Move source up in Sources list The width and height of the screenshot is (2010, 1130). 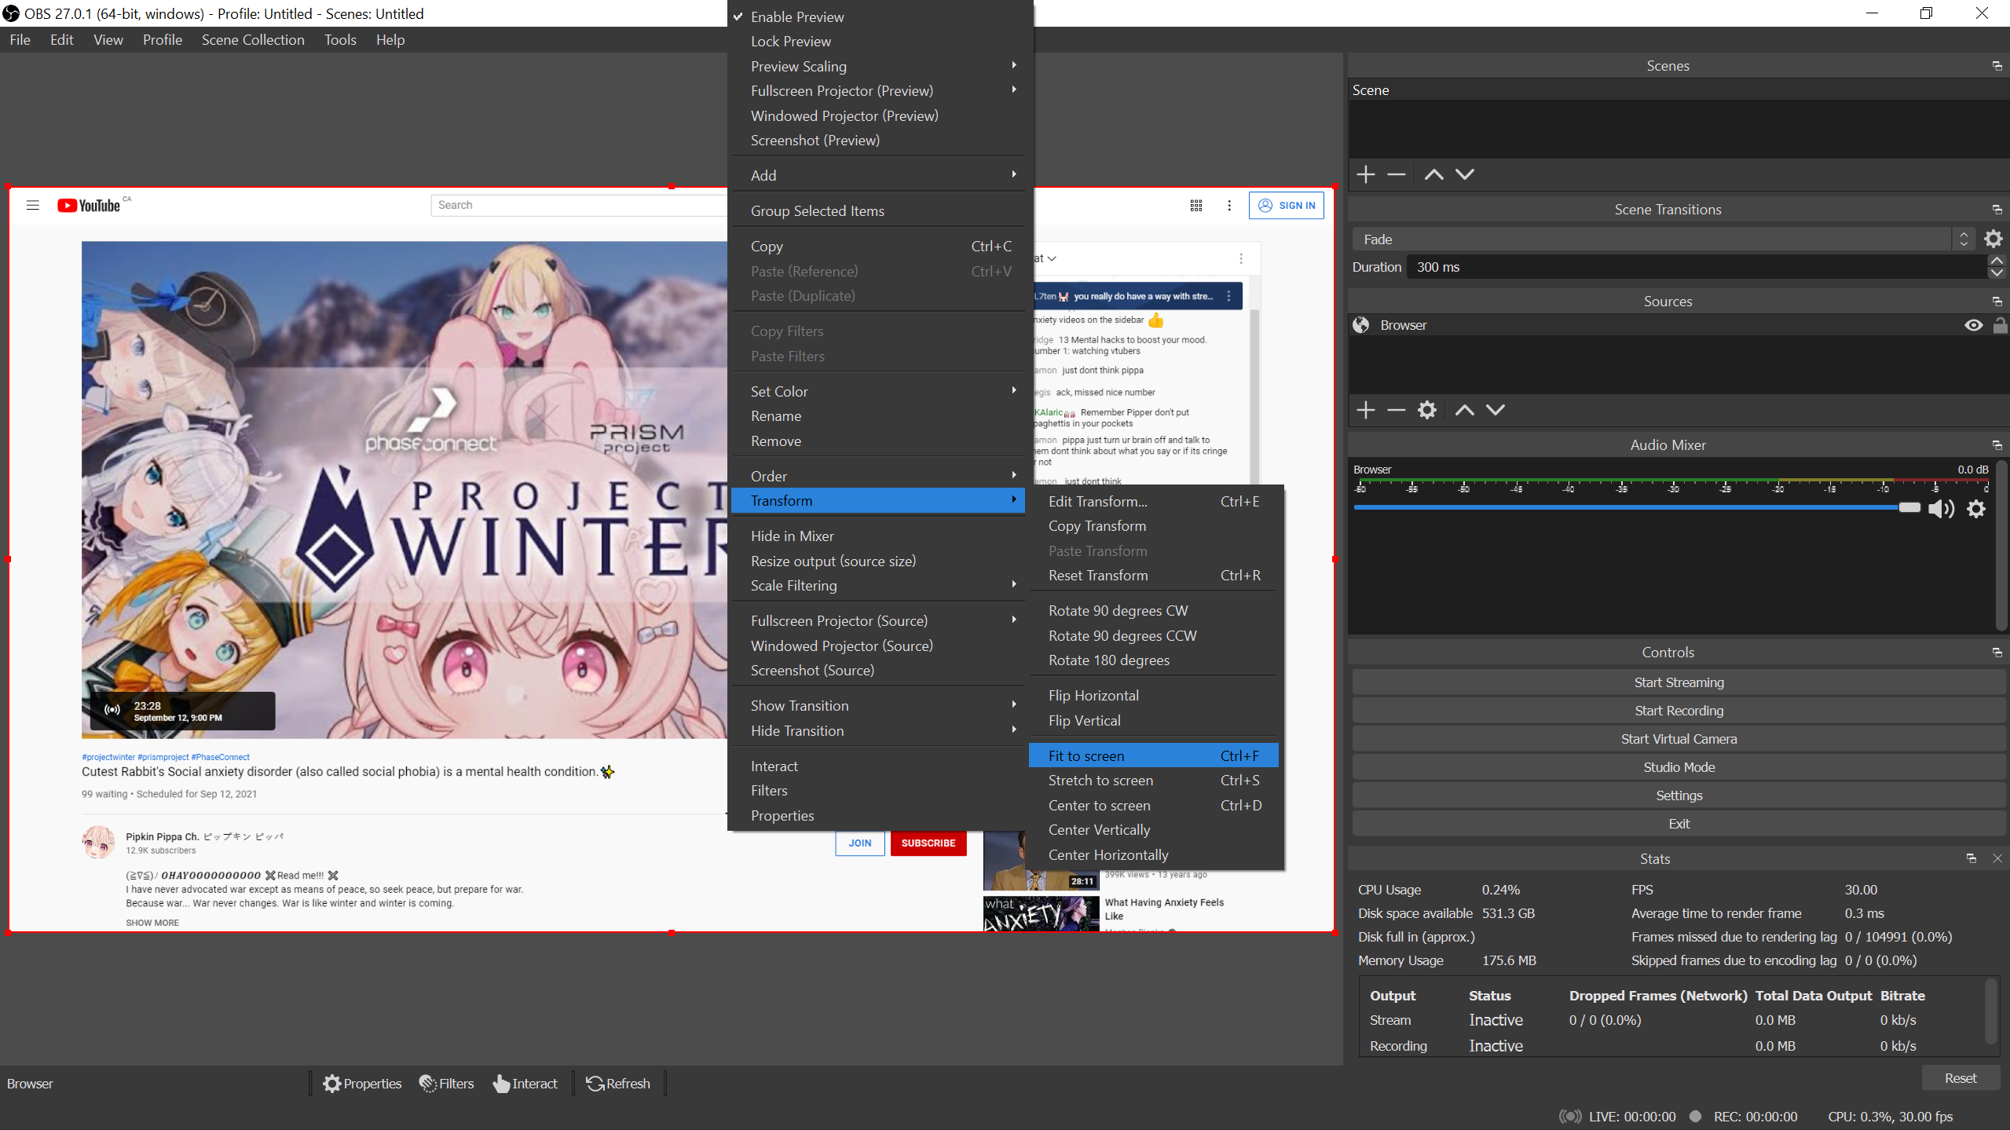point(1464,410)
